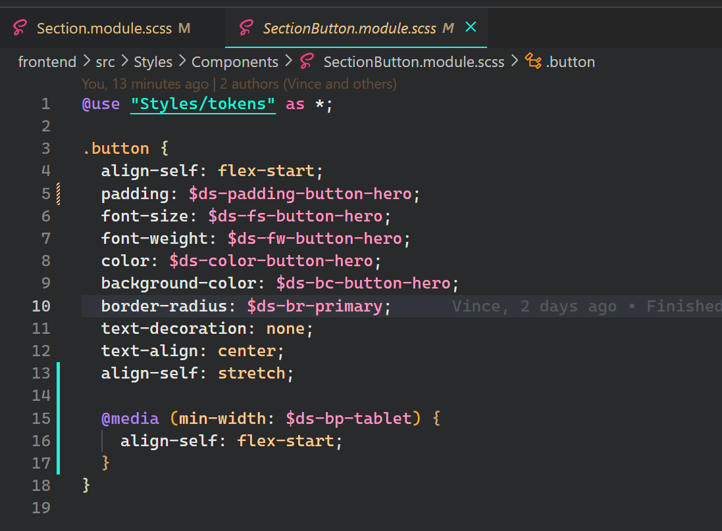
Task: Click line number 1 in the gutter
Action: (x=45, y=104)
